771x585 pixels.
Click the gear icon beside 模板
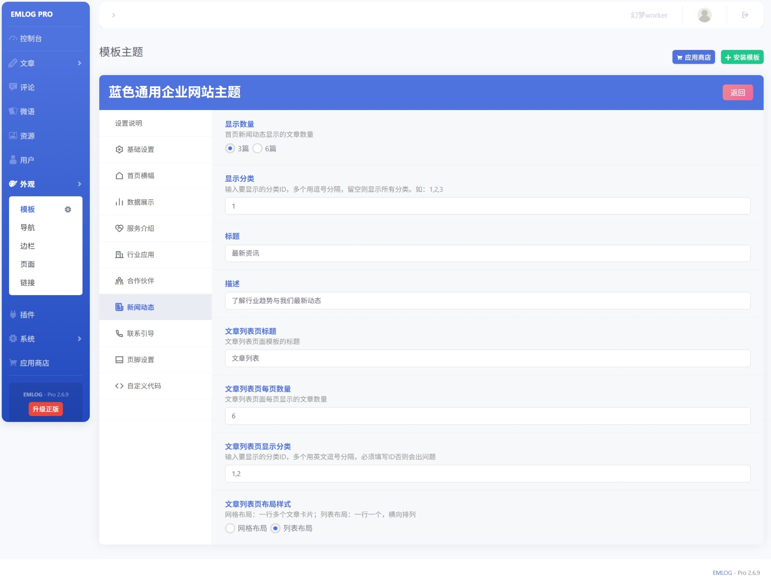point(68,210)
